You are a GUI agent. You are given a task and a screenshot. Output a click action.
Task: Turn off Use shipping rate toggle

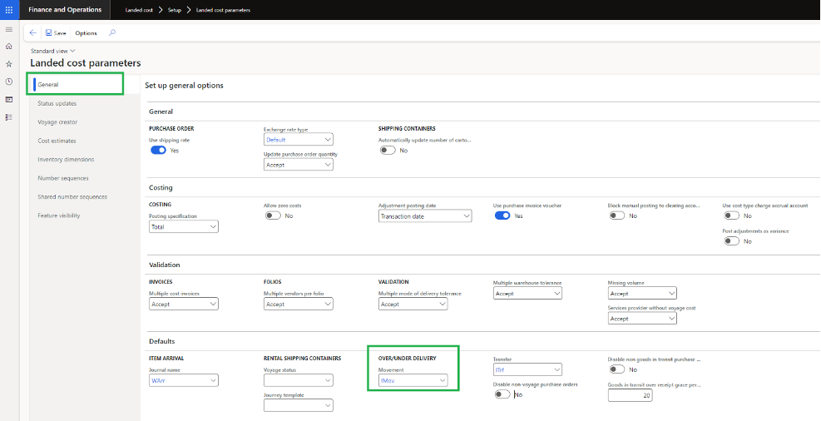158,151
